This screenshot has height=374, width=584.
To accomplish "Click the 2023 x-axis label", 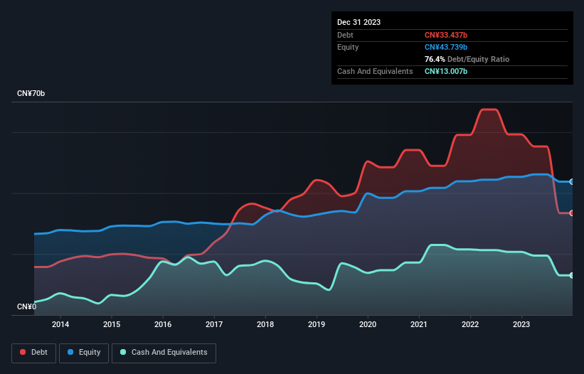I will [x=521, y=324].
